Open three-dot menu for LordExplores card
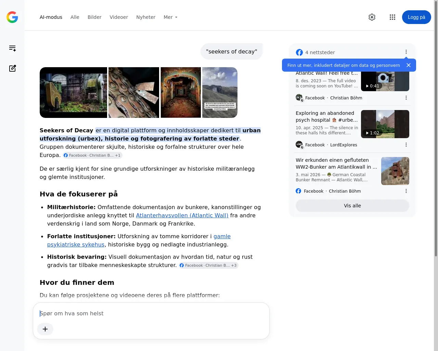 (406, 145)
